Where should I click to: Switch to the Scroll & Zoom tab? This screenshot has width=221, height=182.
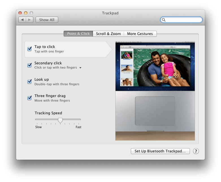tap(108, 34)
